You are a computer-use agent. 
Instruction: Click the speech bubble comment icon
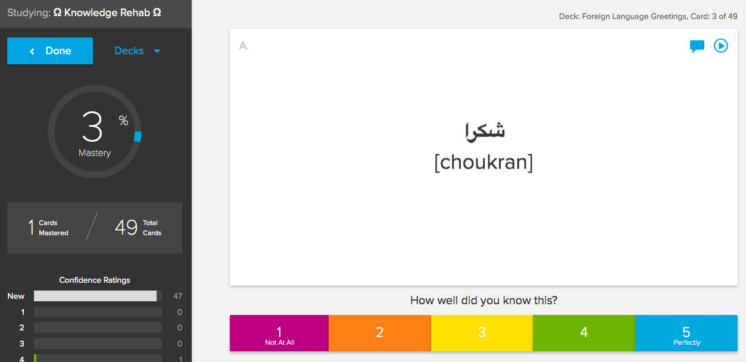[x=697, y=46]
